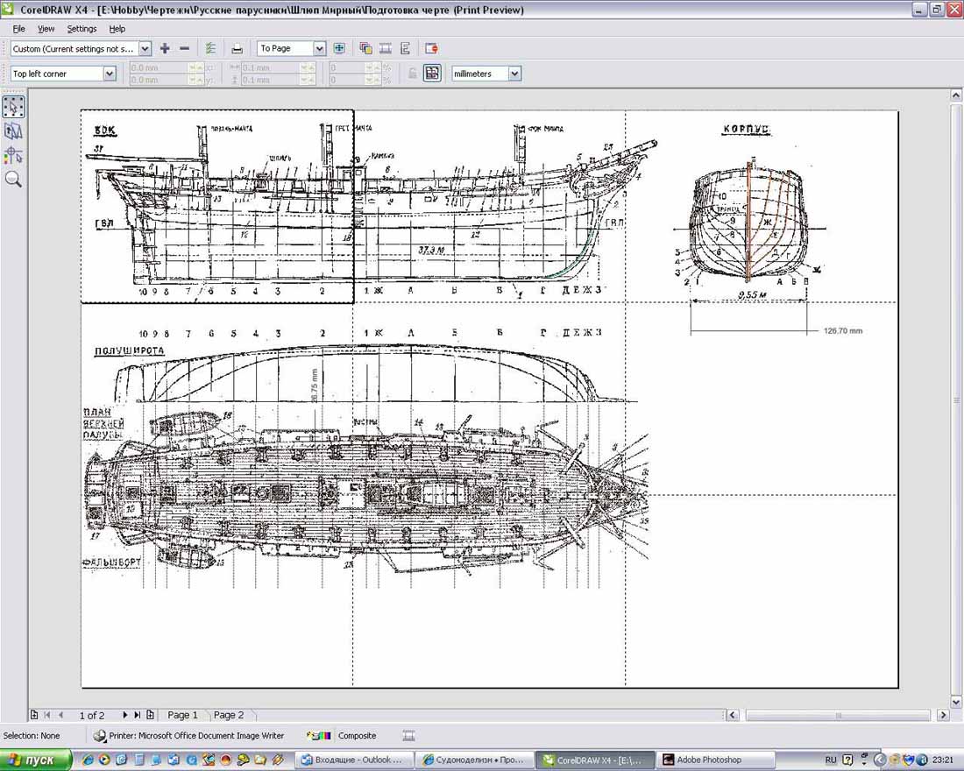Click the Full Screen view icon

(x=339, y=49)
